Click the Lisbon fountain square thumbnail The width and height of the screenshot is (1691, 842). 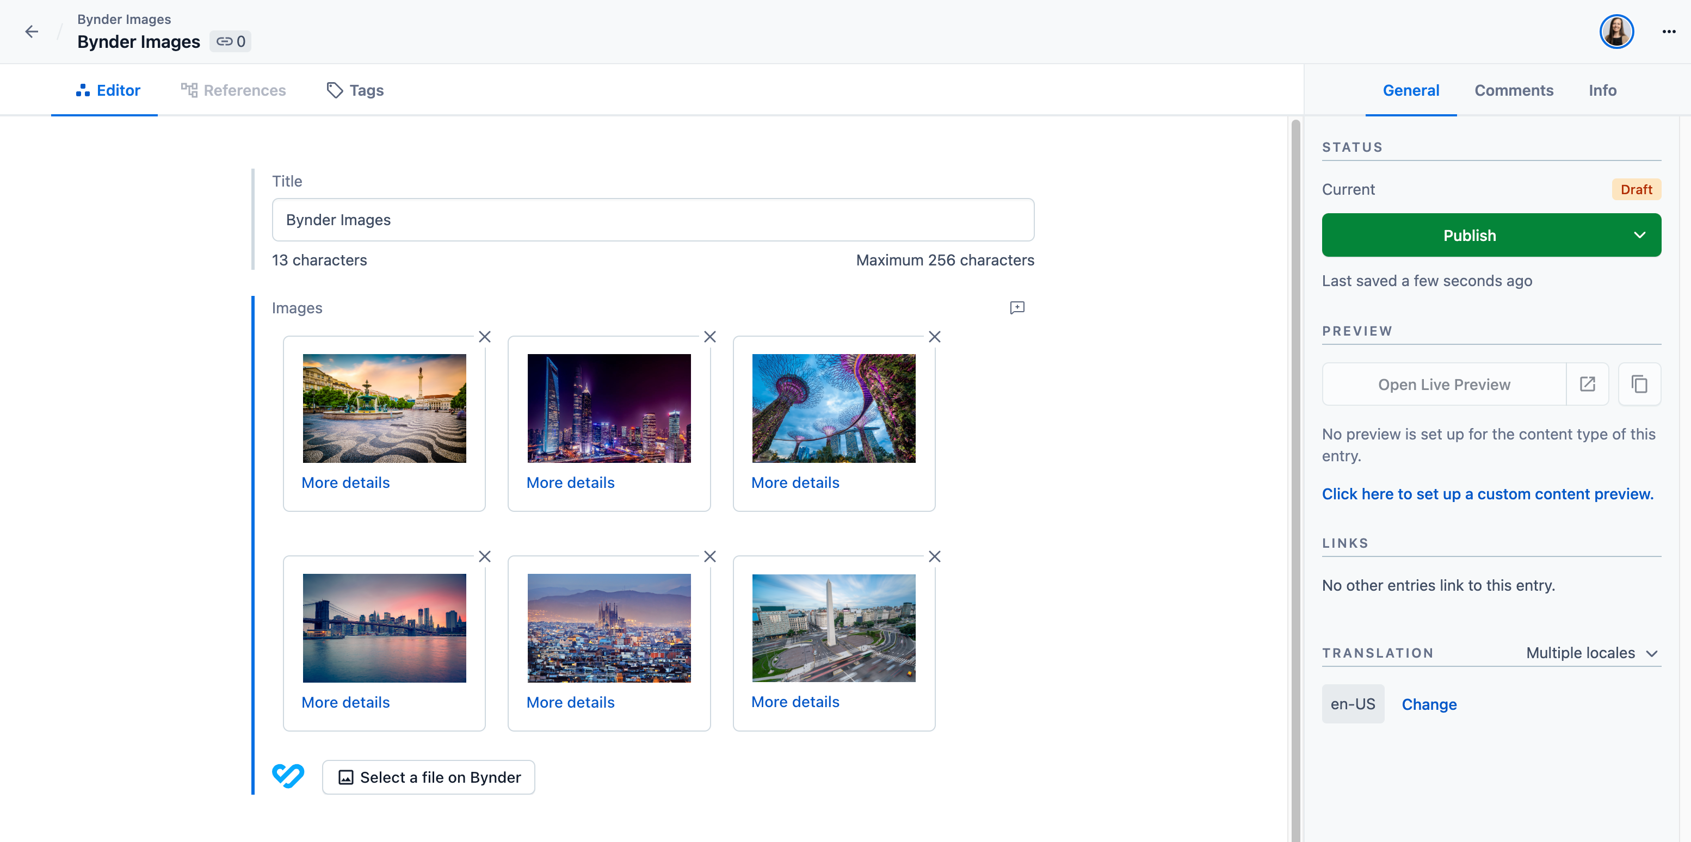(384, 408)
